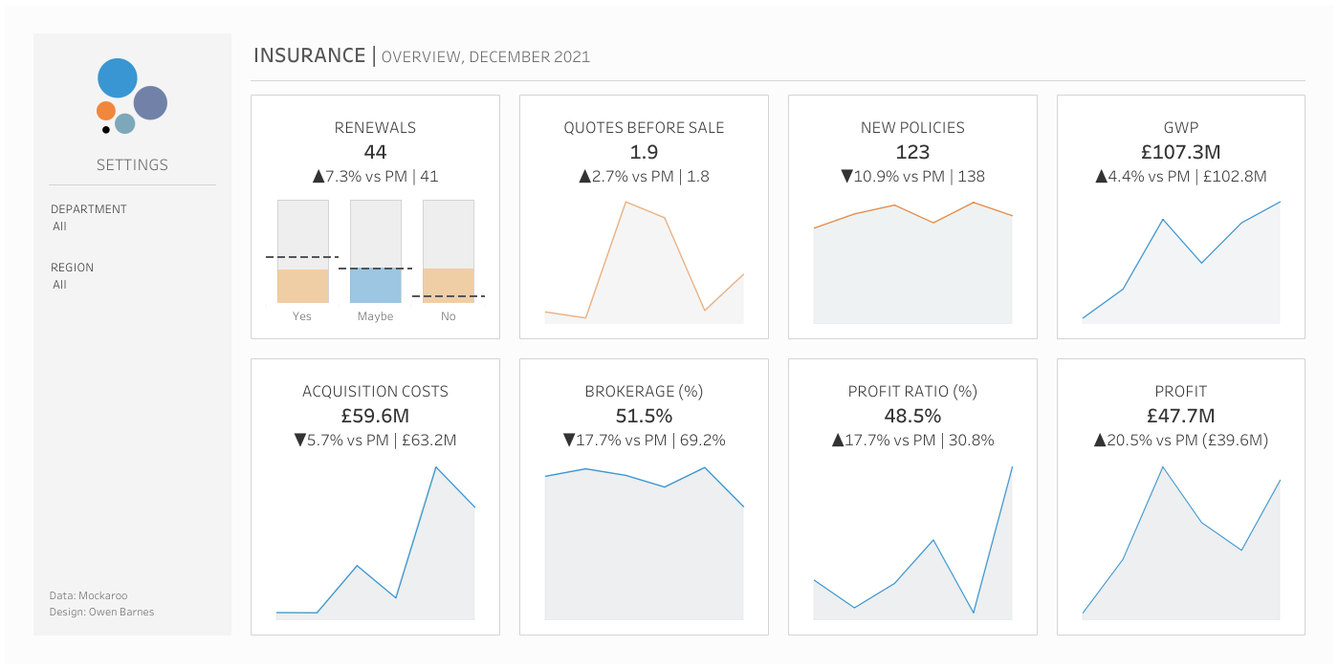The height and width of the screenshot is (668, 1338).
Task: Click the tiny black dot in logo
Action: [x=106, y=129]
